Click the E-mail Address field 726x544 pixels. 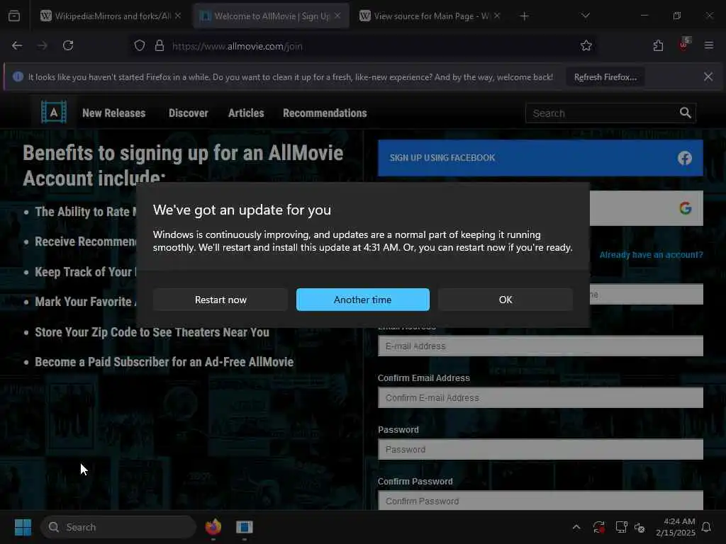tap(540, 346)
